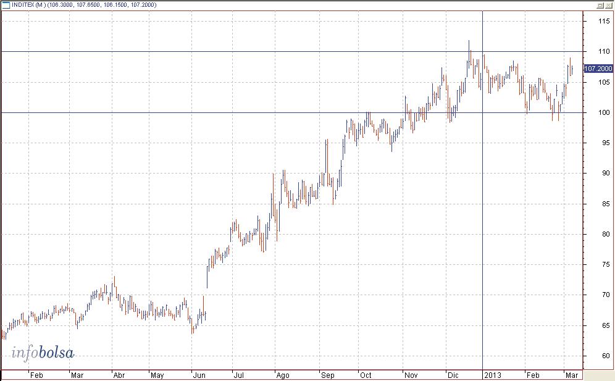This screenshot has width=615, height=381.
Task: Click the 2013 label on time axis
Action: click(x=493, y=375)
